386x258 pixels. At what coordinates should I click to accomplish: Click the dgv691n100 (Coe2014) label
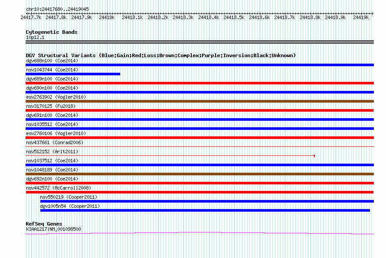pyautogui.click(x=52, y=115)
